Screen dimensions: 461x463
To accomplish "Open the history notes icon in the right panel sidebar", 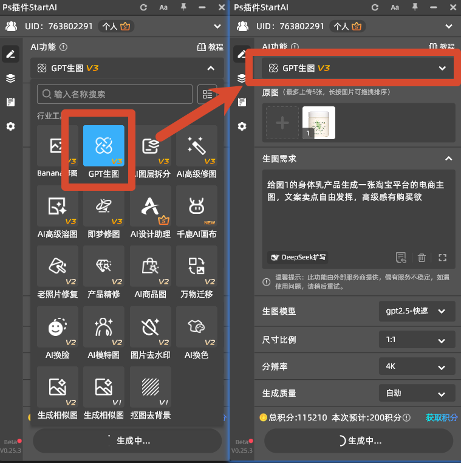I will 242,102.
